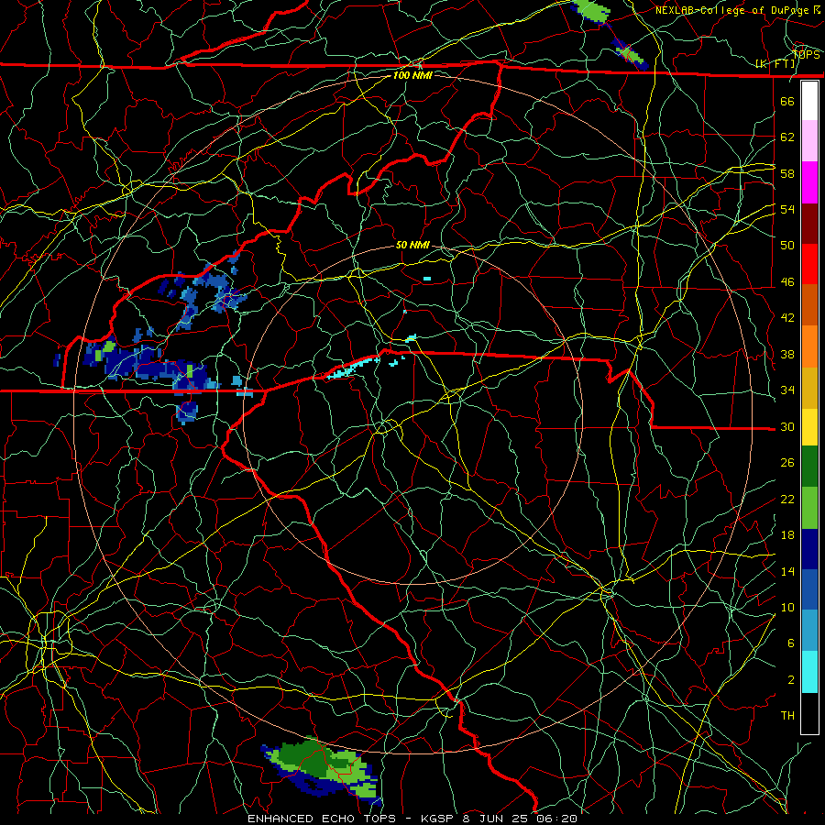Click the "38" scale value

[x=787, y=354]
